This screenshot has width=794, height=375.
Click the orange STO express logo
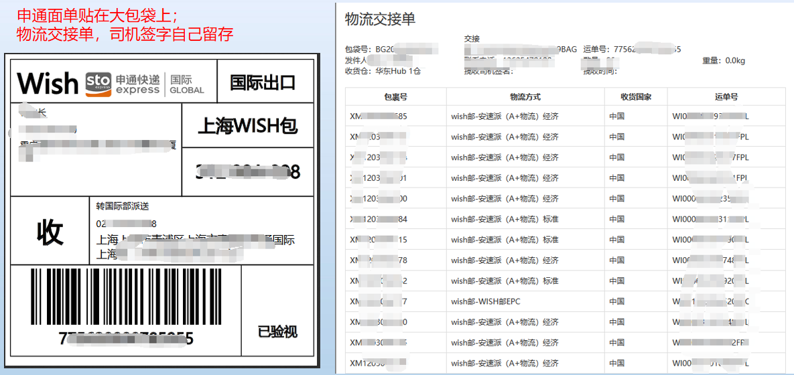[98, 84]
